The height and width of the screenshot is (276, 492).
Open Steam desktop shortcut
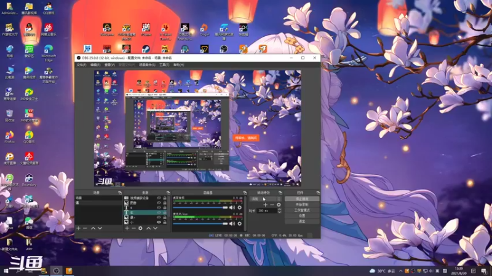pos(146,49)
